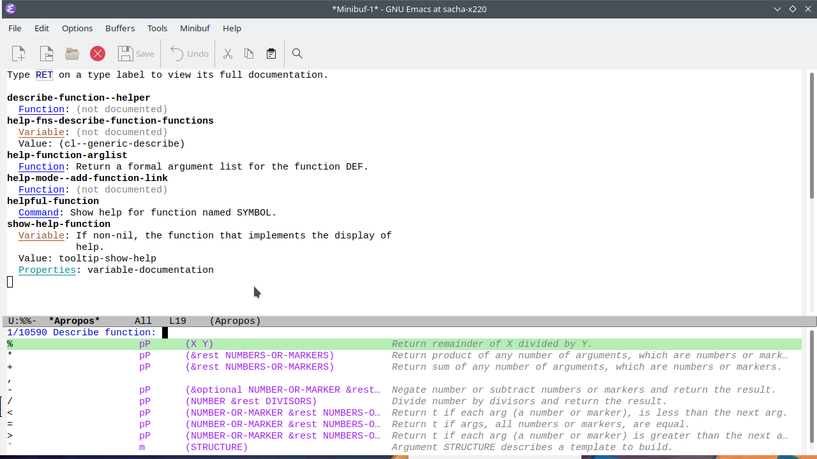Image resolution: width=817 pixels, height=459 pixels.
Task: Click help-fns-describe-function-functions heading
Action: 110,120
